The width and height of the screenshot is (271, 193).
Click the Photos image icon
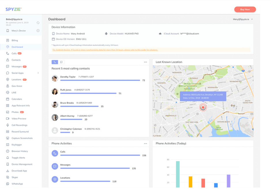point(7,112)
